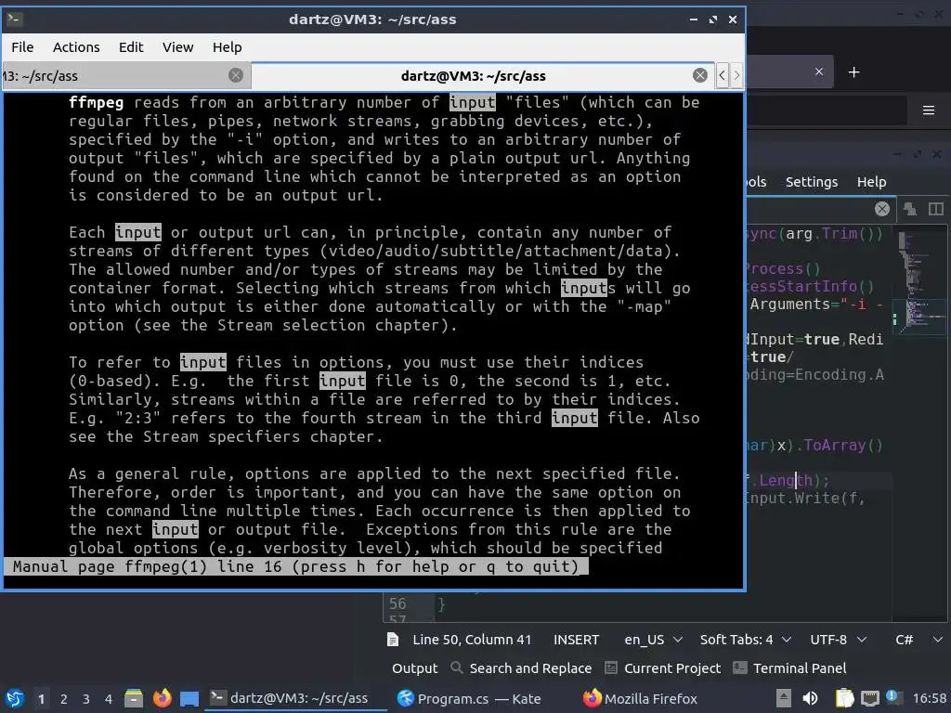The width and height of the screenshot is (951, 713).
Task: Split the Kate editor view
Action: 936,209
